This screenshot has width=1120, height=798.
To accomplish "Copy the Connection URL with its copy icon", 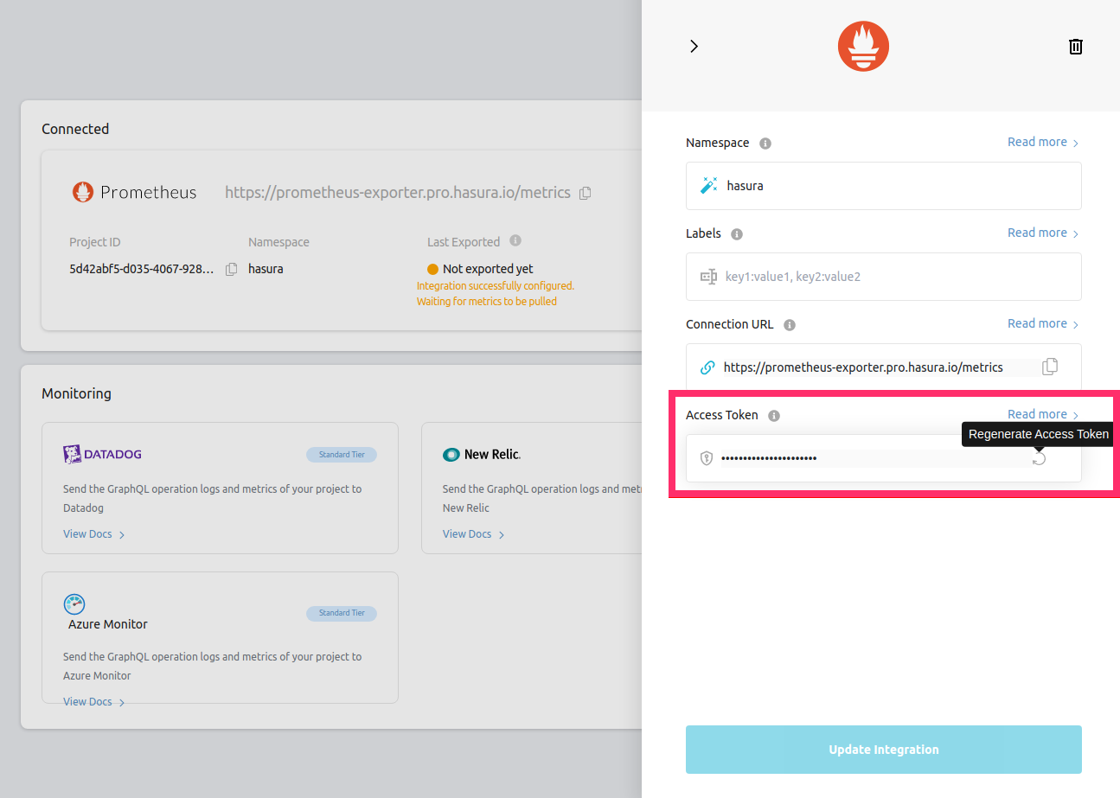I will [x=1049, y=367].
